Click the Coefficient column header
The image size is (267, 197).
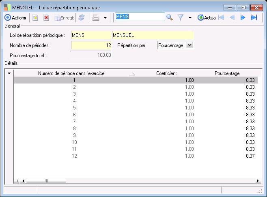pos(166,73)
